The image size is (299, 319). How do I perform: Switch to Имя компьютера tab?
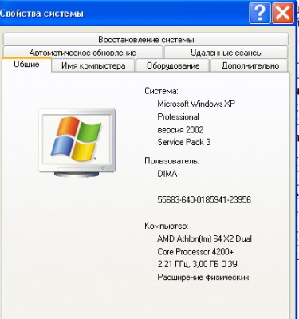93,65
